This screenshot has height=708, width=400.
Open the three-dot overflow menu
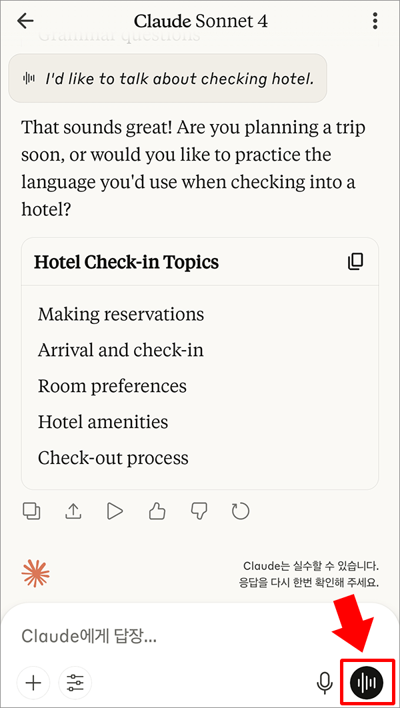(x=374, y=21)
